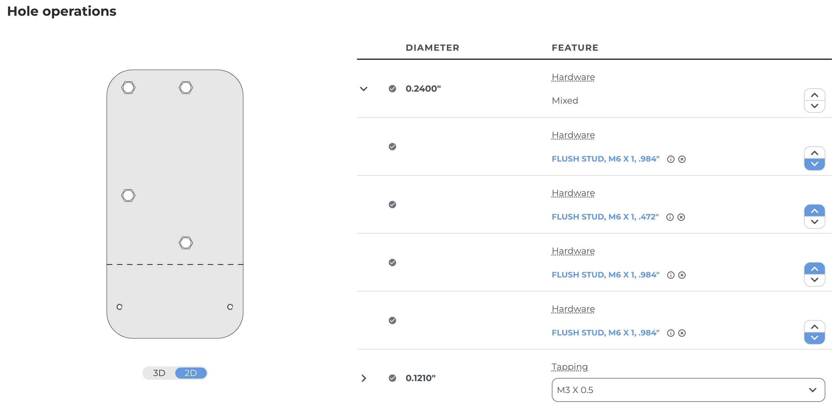Open FLUSH STUD, M6 X 1, .472" link
This screenshot has height=417, width=837.
(605, 217)
